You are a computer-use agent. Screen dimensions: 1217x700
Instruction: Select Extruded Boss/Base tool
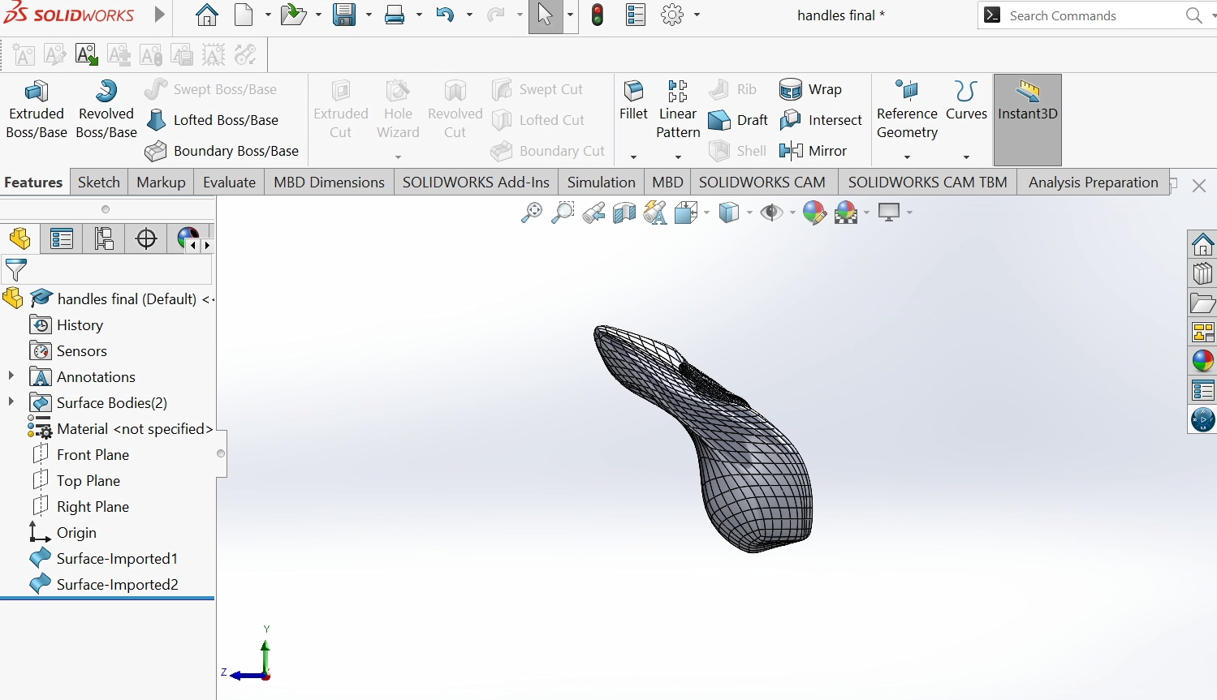click(37, 110)
